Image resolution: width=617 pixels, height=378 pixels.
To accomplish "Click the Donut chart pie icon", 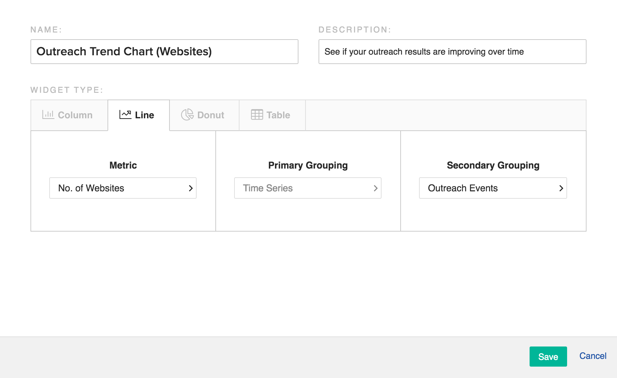I will coord(187,115).
